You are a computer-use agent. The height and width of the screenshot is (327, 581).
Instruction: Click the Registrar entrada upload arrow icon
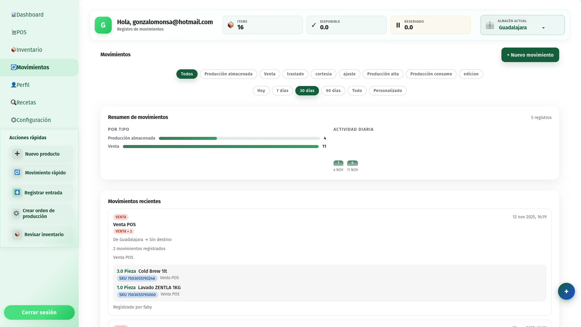17,193
